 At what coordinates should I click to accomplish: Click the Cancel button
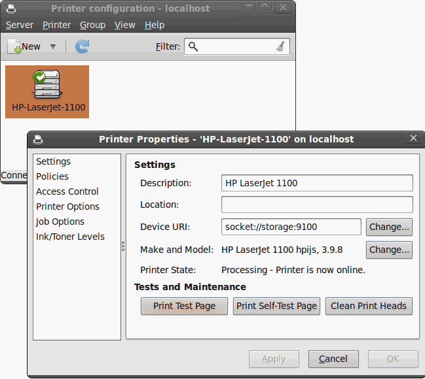333,359
